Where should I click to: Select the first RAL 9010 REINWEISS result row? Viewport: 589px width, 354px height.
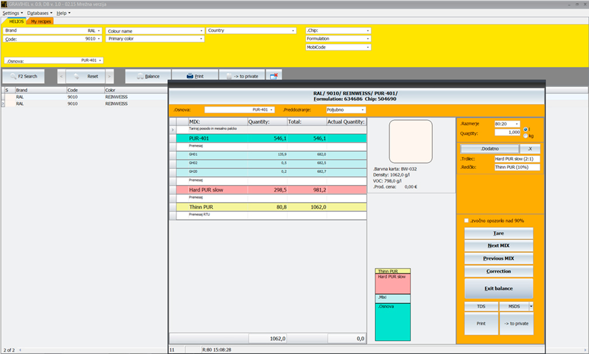point(86,97)
